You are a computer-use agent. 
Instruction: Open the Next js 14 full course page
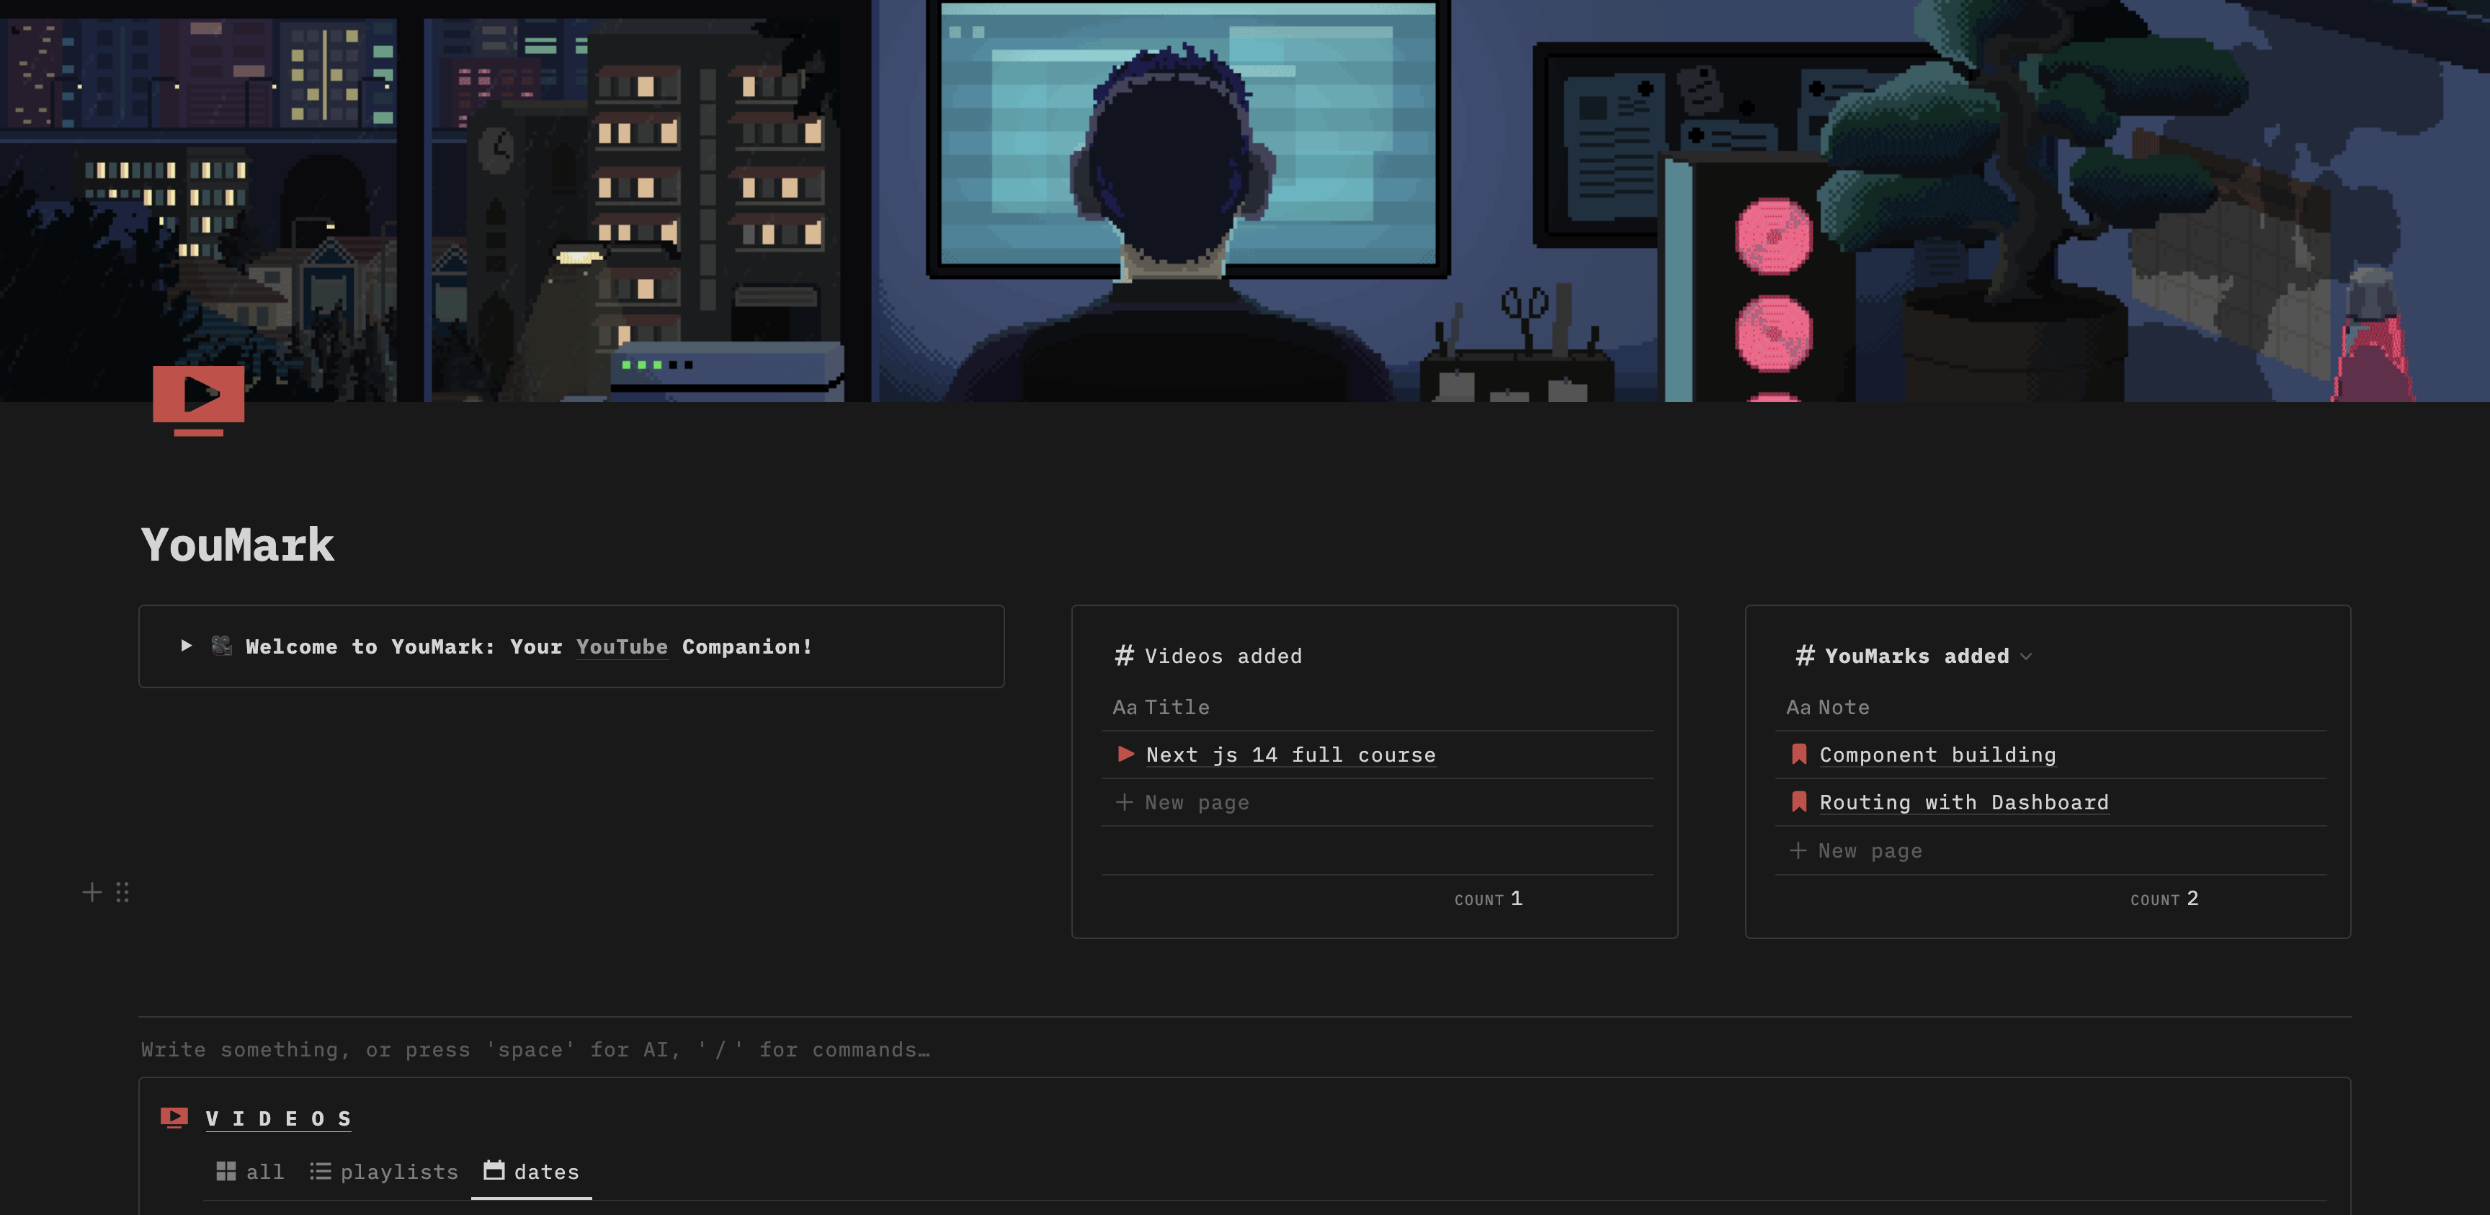(1290, 755)
